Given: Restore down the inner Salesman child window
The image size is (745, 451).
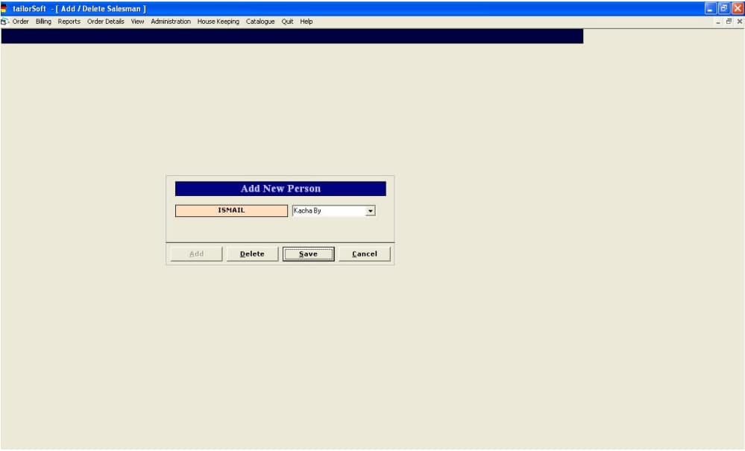Looking at the screenshot, I should pos(729,22).
